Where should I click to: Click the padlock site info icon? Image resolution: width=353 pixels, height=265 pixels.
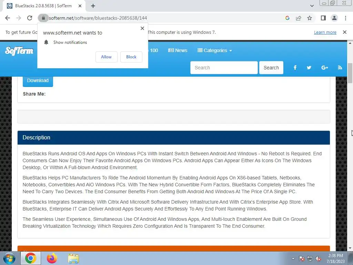(43, 18)
